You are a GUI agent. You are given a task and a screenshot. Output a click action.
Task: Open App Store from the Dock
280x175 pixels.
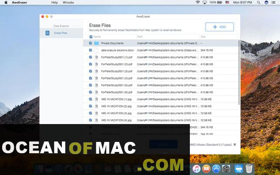pyautogui.click(x=216, y=168)
